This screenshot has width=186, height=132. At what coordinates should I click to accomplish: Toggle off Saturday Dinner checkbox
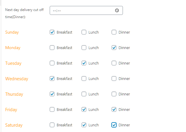[x=114, y=125]
